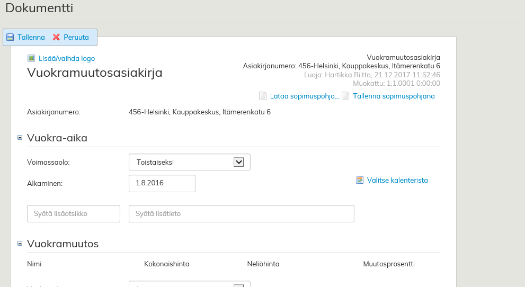The width and height of the screenshot is (525, 287).
Task: Click the document icon before Lataa sopimuspohja
Action: tap(262, 96)
